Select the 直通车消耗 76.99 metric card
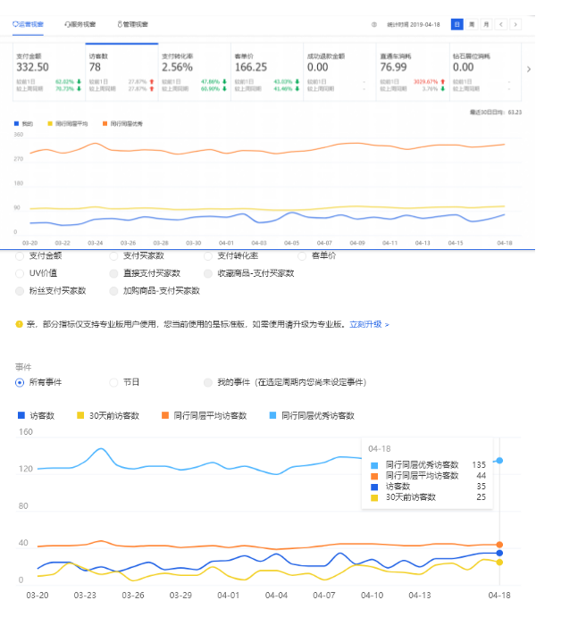This screenshot has height=617, width=578. pos(413,72)
